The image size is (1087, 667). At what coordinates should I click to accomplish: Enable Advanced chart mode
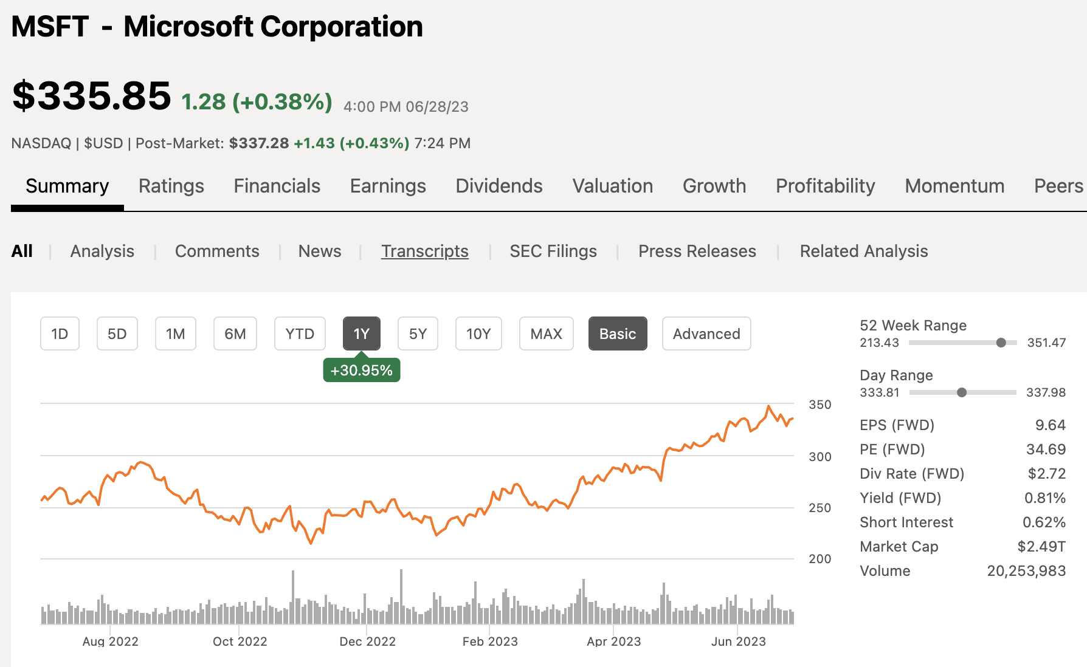tap(706, 333)
